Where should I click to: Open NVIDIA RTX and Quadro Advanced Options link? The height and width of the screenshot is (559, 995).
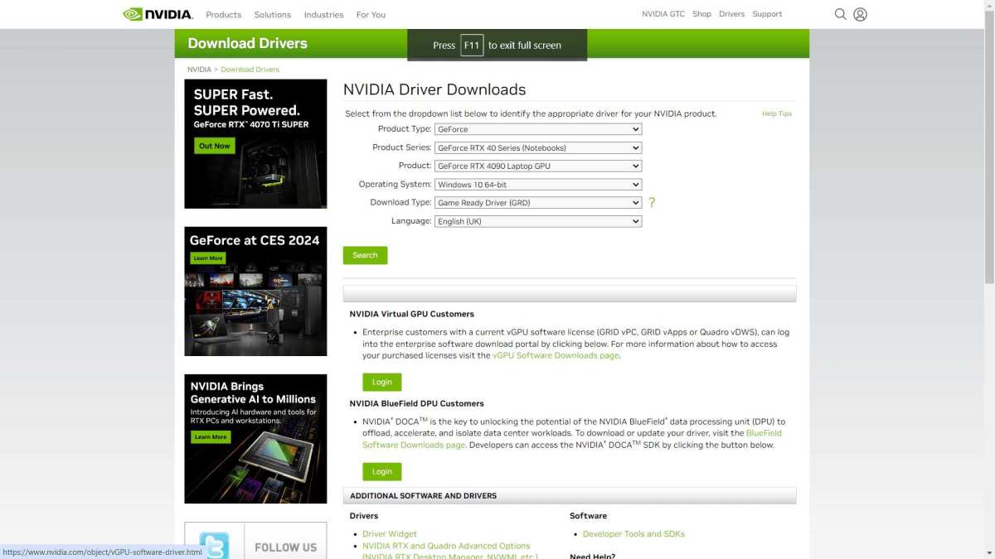[446, 546]
